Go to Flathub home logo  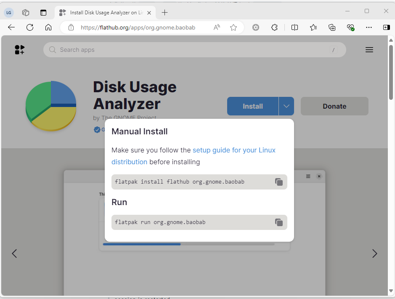[x=20, y=50]
